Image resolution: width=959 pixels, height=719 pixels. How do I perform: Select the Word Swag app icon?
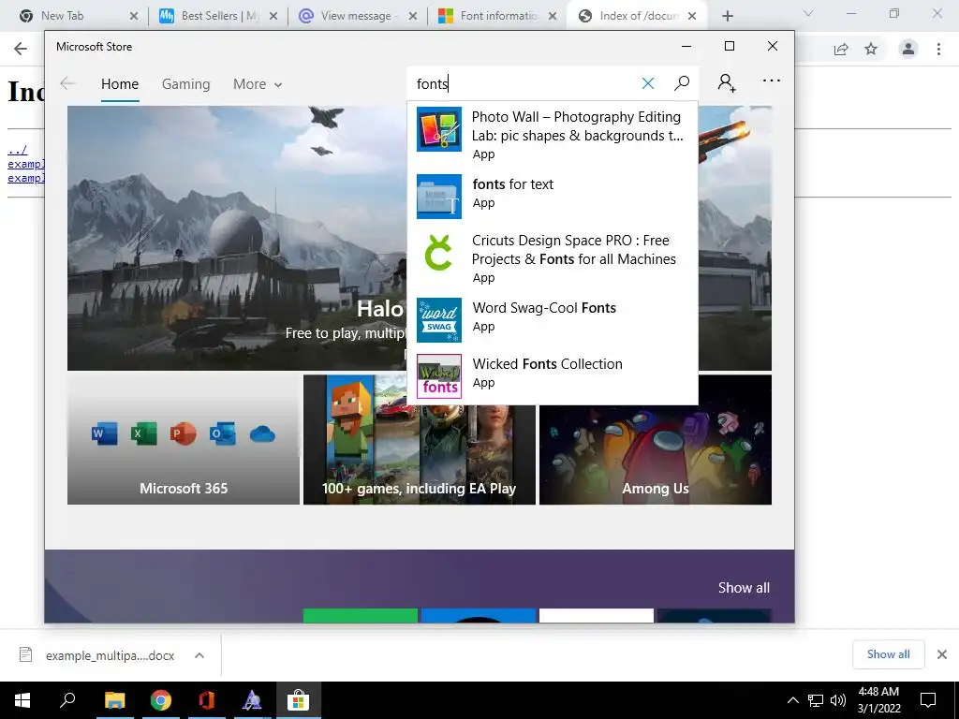[439, 320]
